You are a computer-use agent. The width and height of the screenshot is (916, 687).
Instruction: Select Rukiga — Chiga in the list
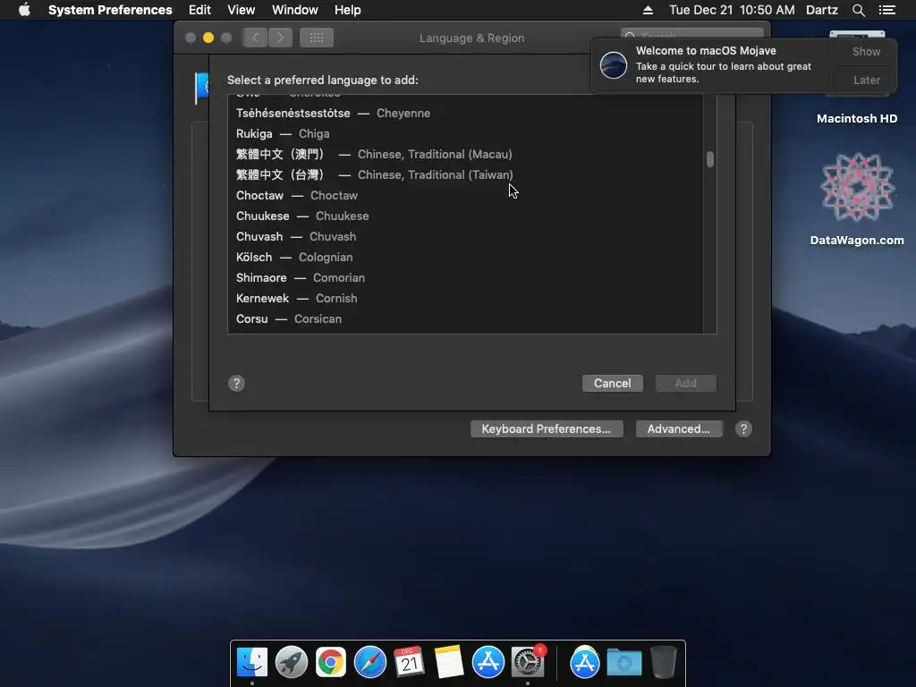465,134
